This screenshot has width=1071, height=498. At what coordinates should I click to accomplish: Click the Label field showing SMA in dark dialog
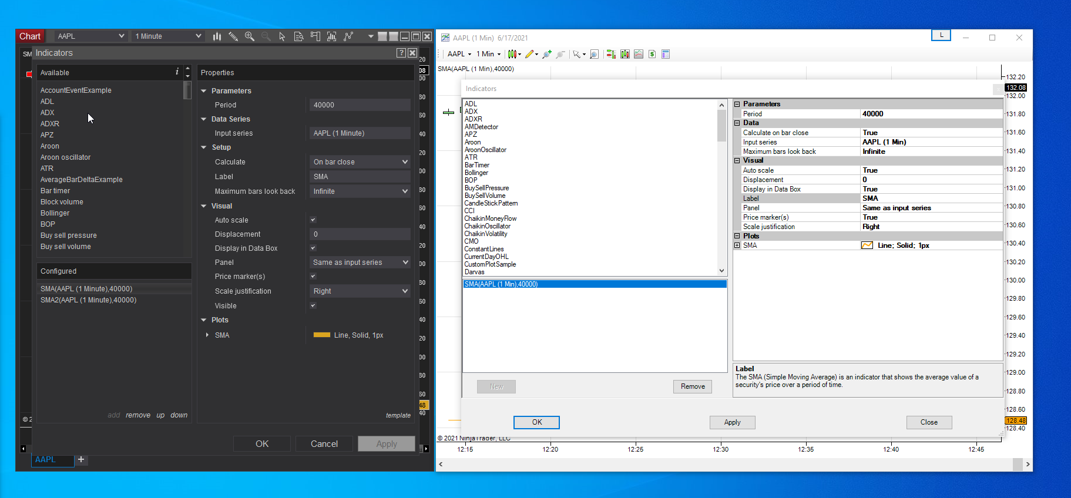point(360,177)
